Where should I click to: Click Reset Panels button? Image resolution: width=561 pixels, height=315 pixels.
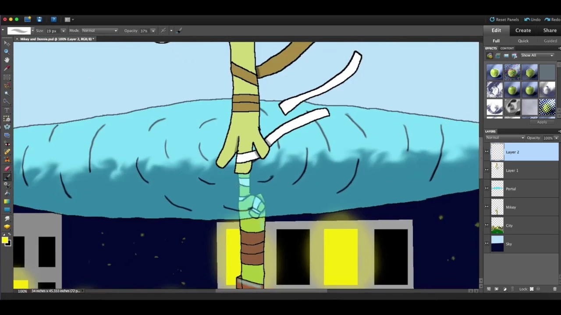click(504, 19)
